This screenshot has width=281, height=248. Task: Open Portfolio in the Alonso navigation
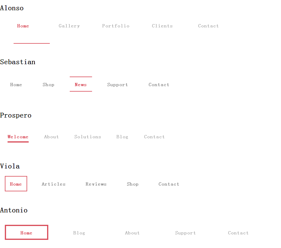116,26
